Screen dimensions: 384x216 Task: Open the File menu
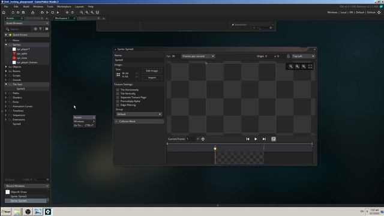(x=6, y=7)
